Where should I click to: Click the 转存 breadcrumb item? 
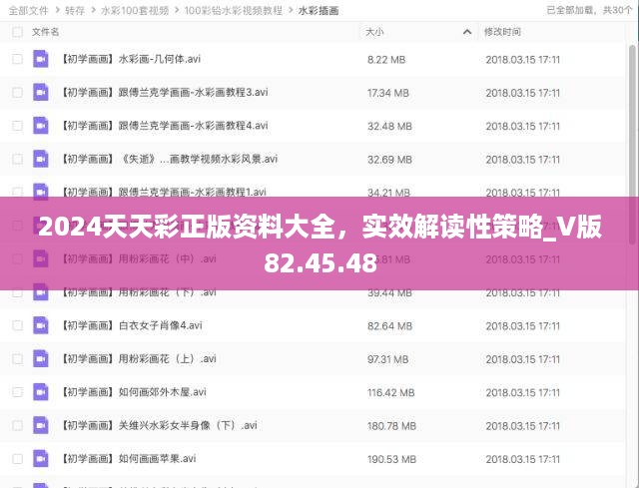coord(75,10)
